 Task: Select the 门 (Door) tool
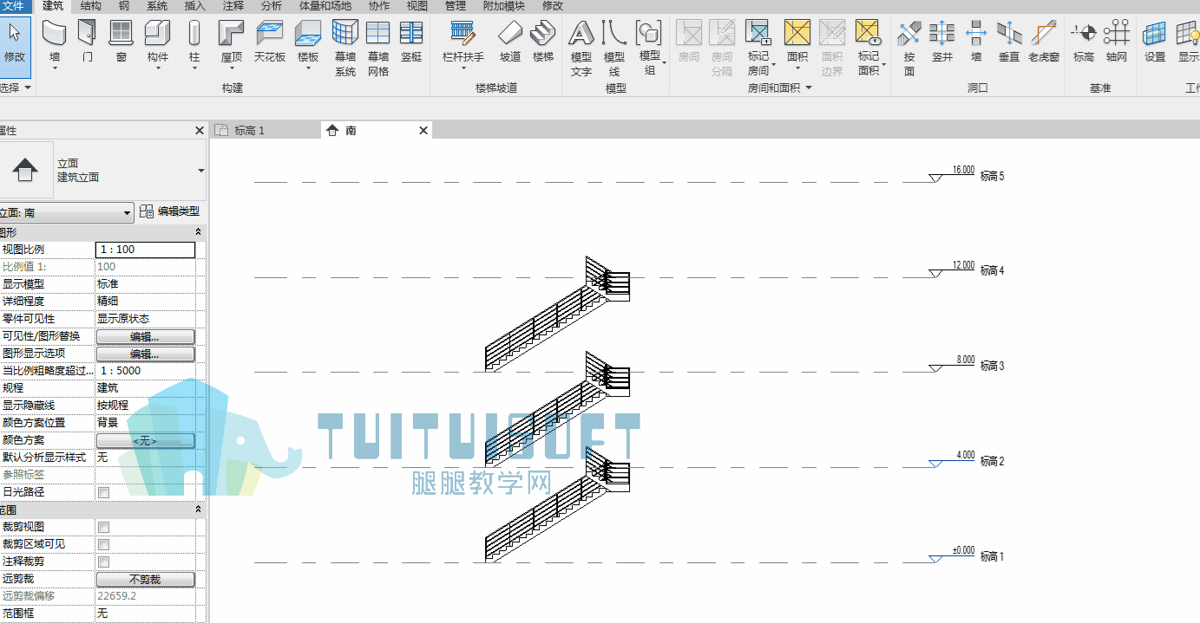click(87, 42)
